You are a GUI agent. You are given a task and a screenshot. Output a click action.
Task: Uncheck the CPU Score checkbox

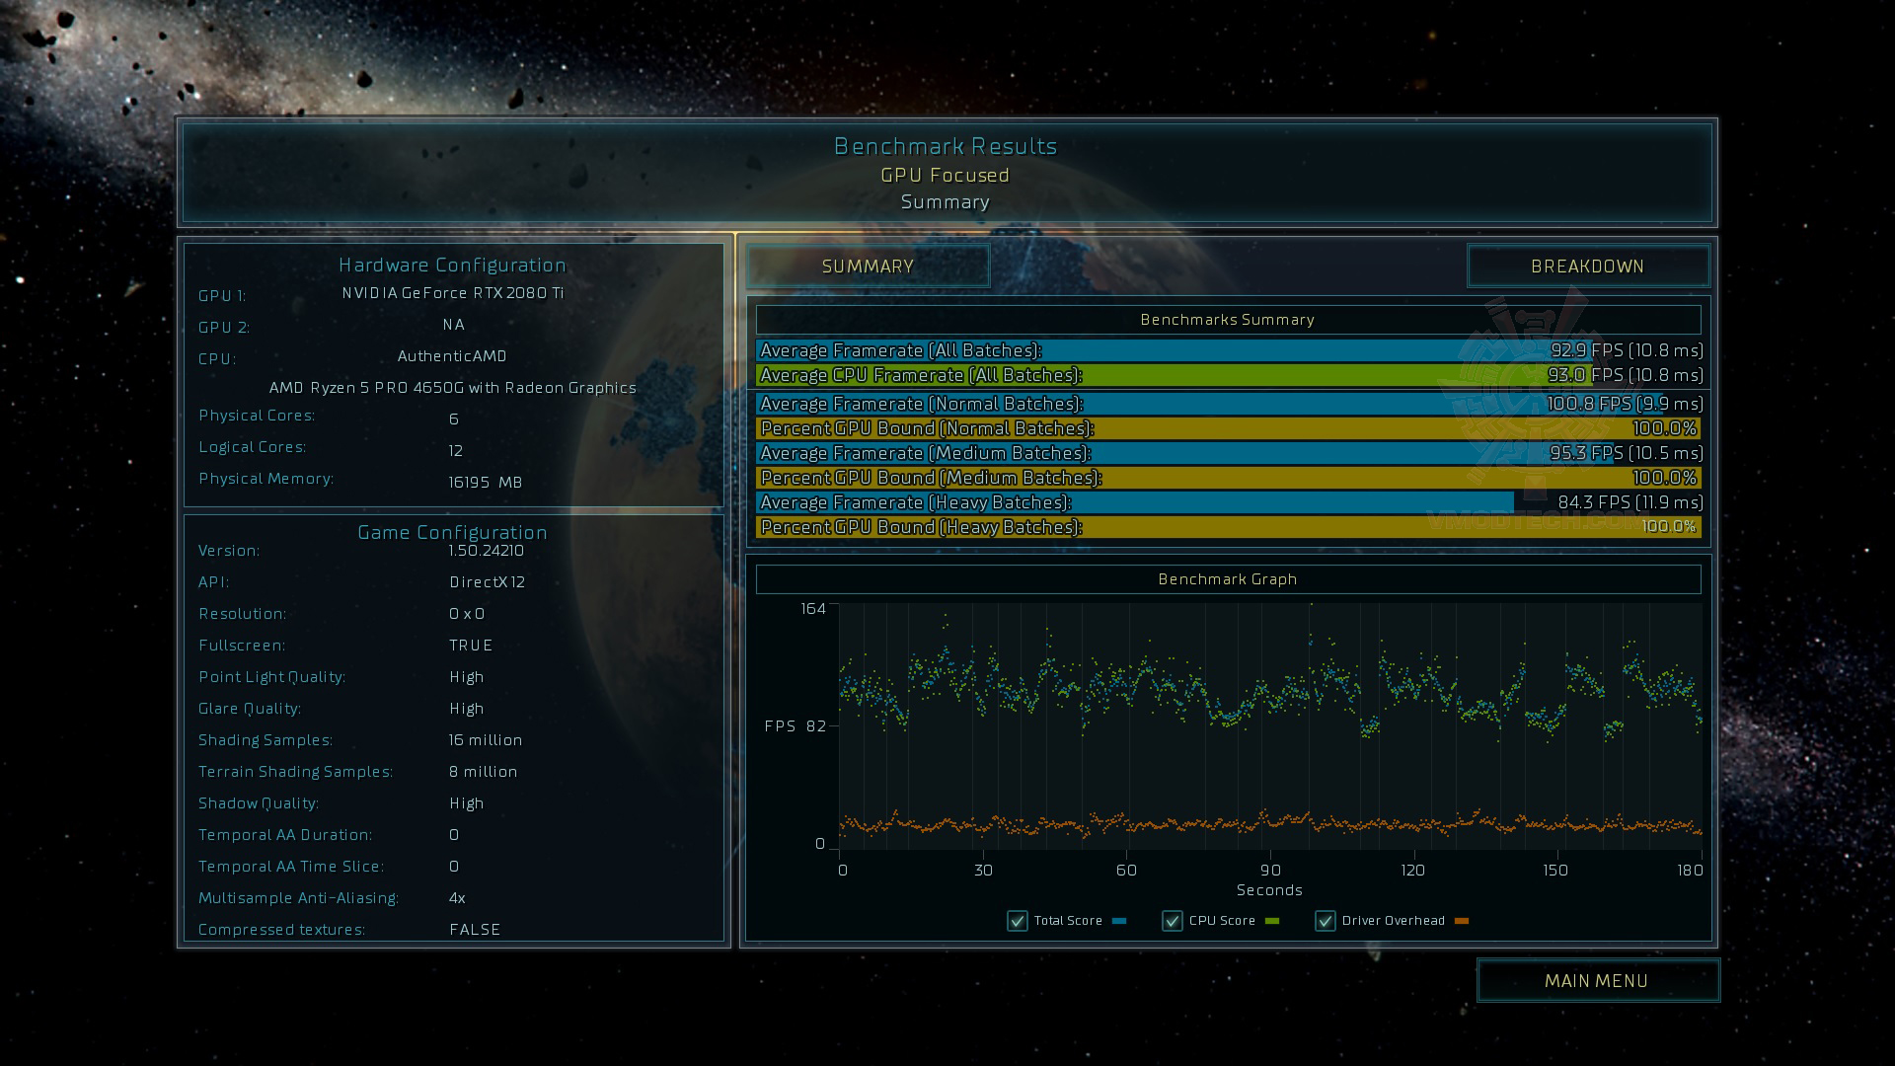(x=1173, y=921)
